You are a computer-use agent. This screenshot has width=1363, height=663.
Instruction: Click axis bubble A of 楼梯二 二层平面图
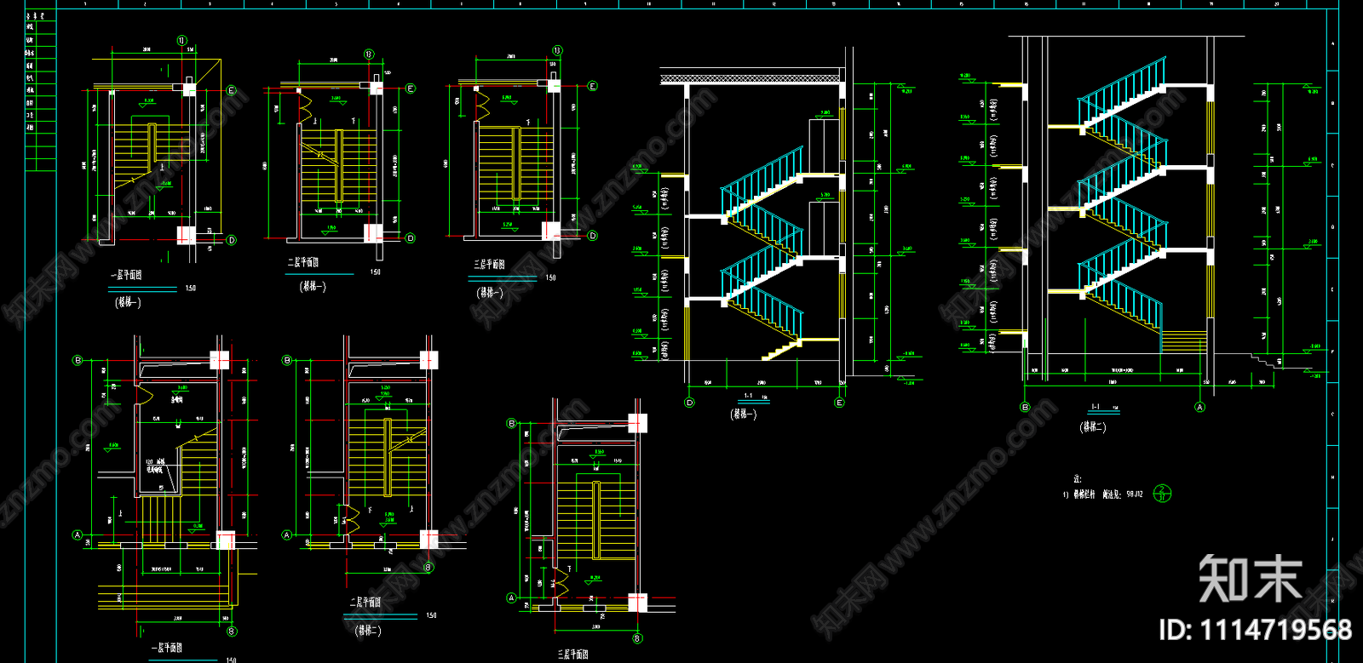287,535
